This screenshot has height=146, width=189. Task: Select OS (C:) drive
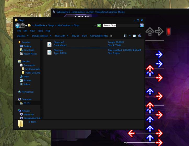(x=27, y=103)
